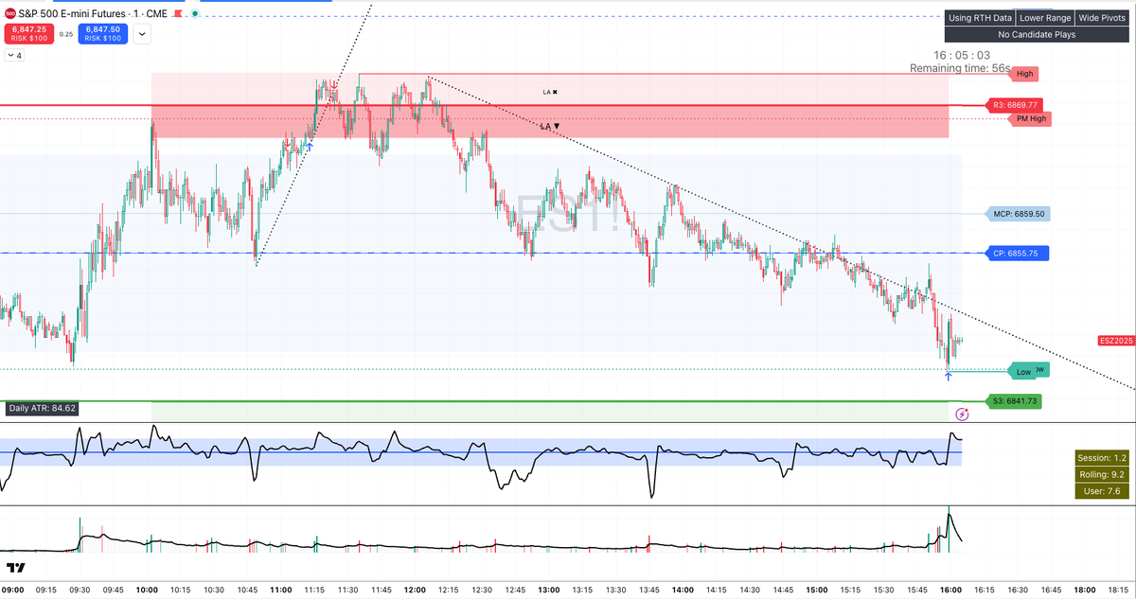Click the 09:00 time axis label

click(13, 589)
